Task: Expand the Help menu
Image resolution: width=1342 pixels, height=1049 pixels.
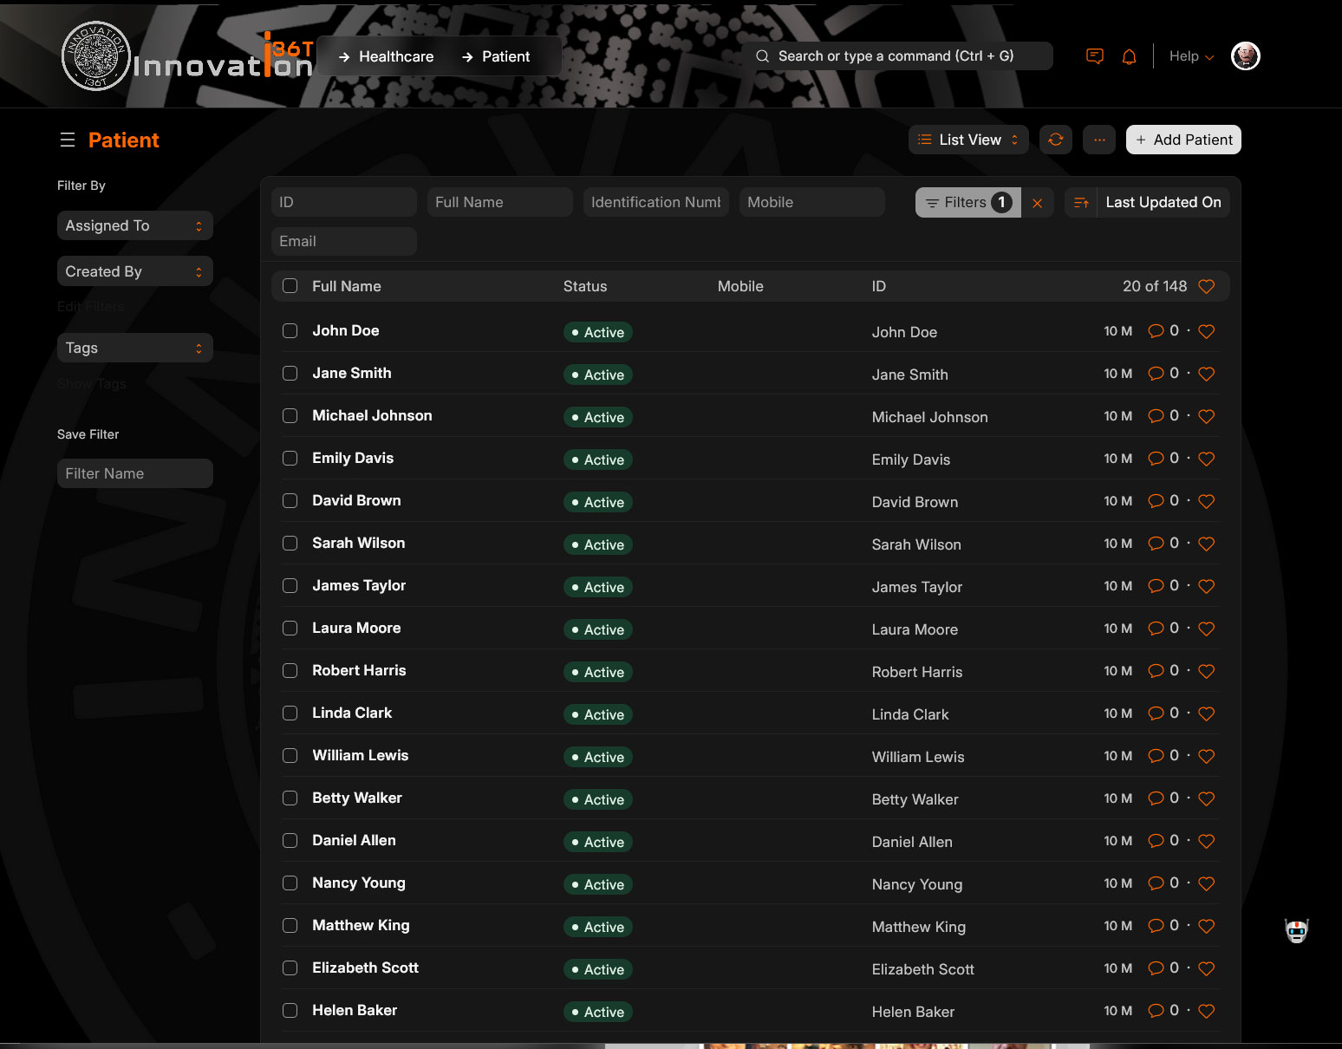Action: [1190, 56]
